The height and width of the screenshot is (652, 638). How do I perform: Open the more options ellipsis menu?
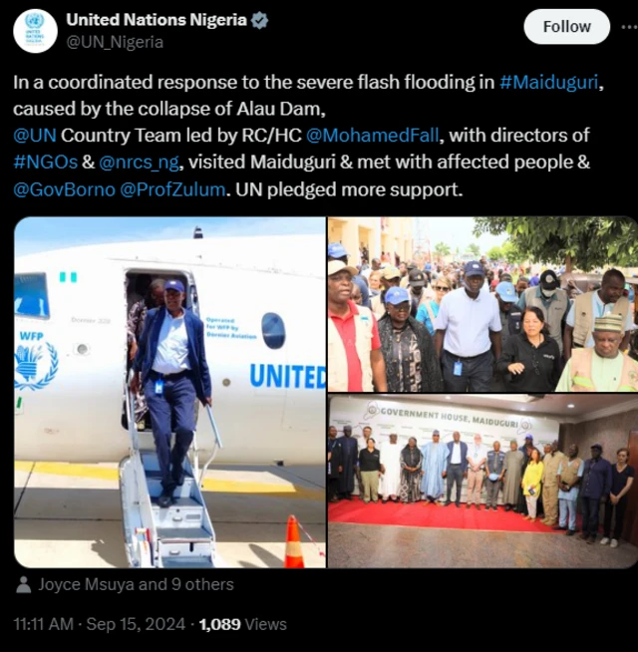(629, 27)
